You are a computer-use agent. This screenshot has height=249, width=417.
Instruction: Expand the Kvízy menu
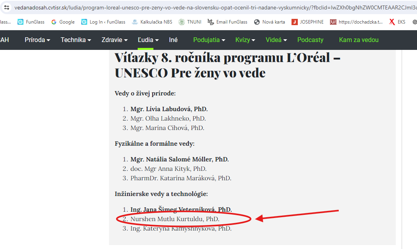[x=245, y=40]
